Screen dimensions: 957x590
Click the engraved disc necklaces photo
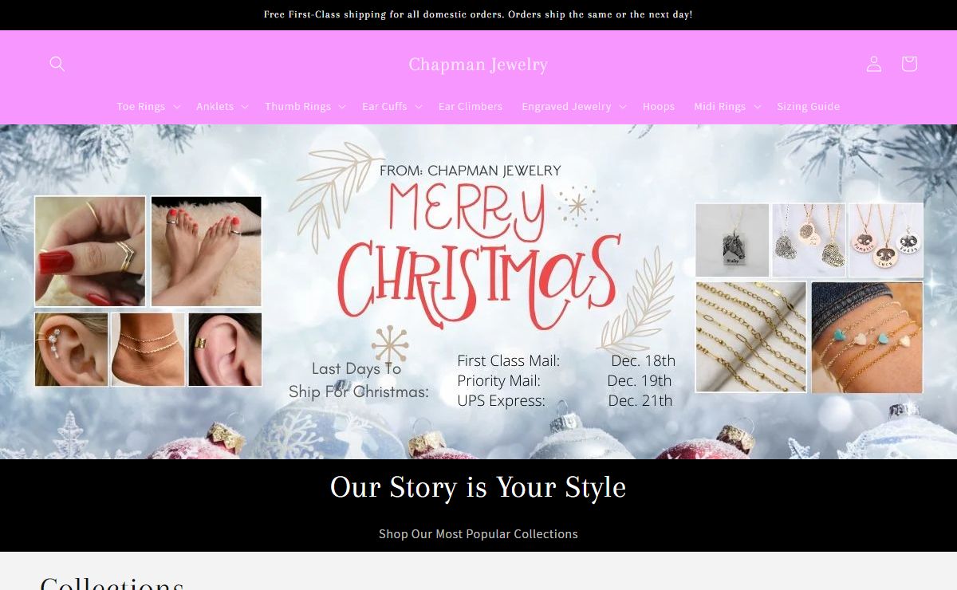pos(886,240)
